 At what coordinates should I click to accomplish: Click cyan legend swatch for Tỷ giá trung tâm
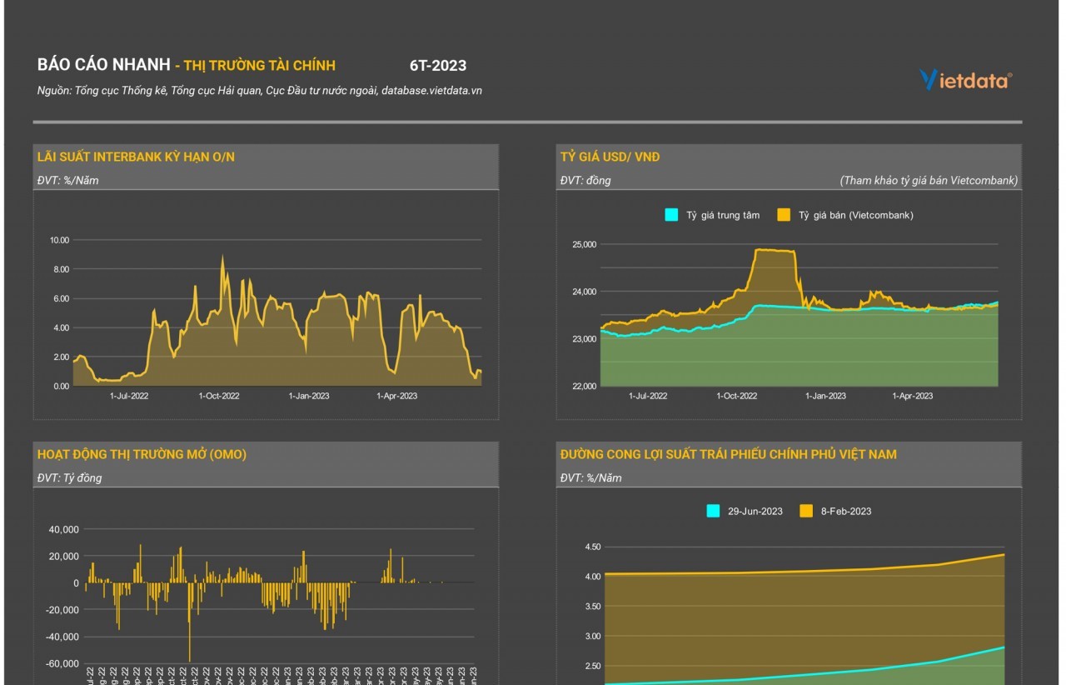coord(670,215)
